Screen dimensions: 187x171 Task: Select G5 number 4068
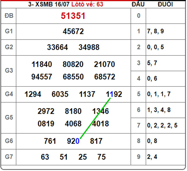(73, 124)
